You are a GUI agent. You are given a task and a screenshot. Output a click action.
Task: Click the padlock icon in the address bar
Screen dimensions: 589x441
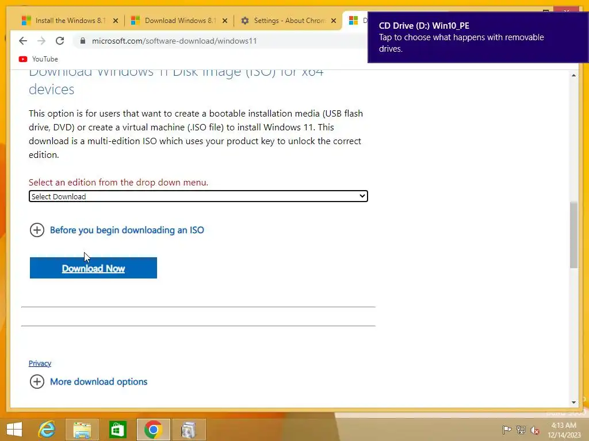coord(83,41)
